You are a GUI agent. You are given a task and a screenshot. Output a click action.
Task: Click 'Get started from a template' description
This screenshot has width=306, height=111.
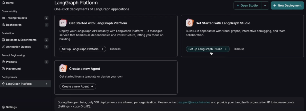pyautogui.click(x=91, y=76)
